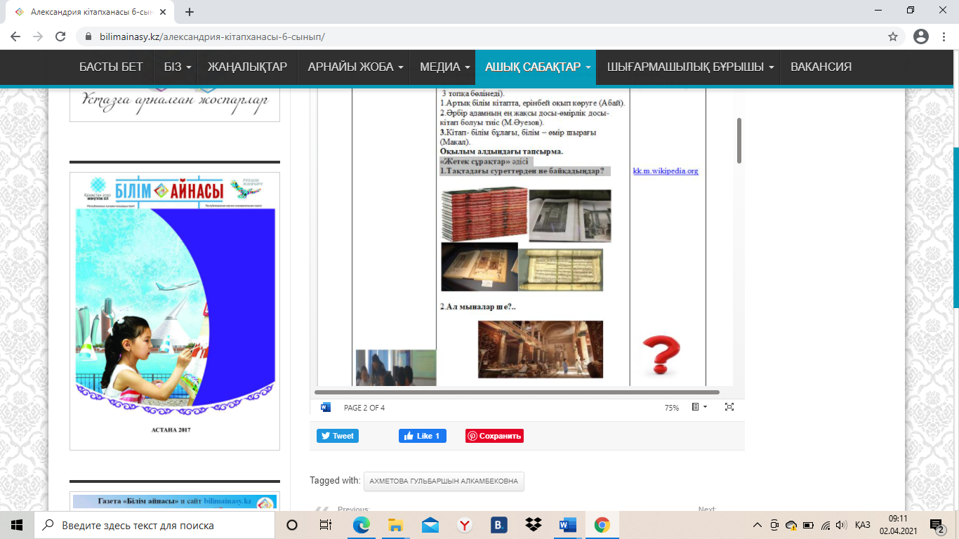959x539 pixels.
Task: Expand the МЕДИА dropdown menu
Action: (445, 67)
